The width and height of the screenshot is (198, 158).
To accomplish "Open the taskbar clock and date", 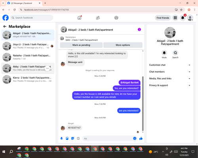I will (184, 152).
